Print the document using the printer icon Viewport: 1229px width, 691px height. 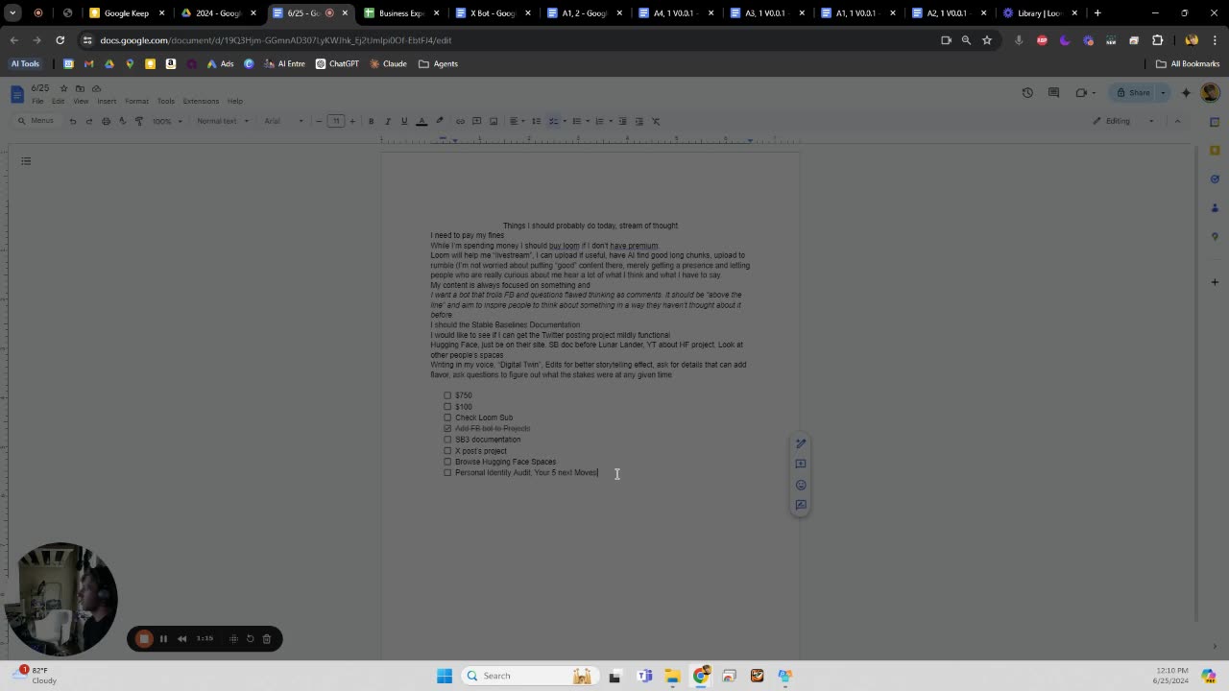click(x=106, y=121)
